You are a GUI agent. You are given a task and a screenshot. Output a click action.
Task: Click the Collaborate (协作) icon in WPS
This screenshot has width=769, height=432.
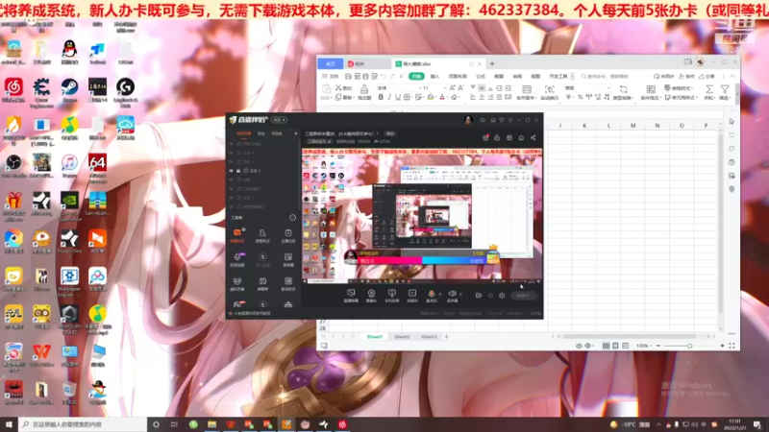(x=686, y=77)
